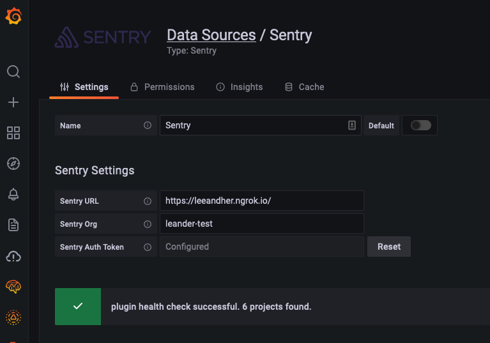Click the plus Create icon
Screen dimensions: 490x343
(13, 102)
